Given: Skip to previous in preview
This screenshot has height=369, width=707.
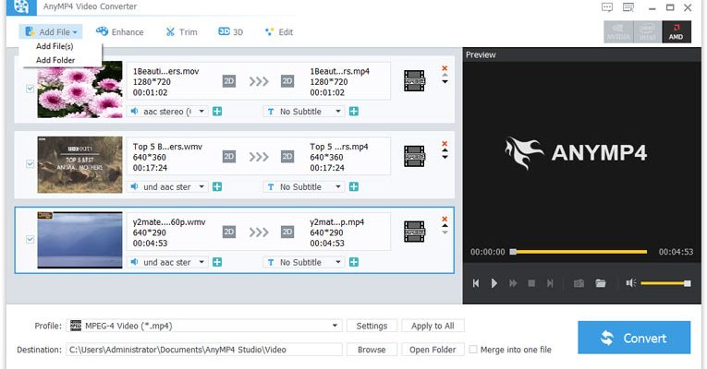Looking at the screenshot, I should [x=476, y=283].
